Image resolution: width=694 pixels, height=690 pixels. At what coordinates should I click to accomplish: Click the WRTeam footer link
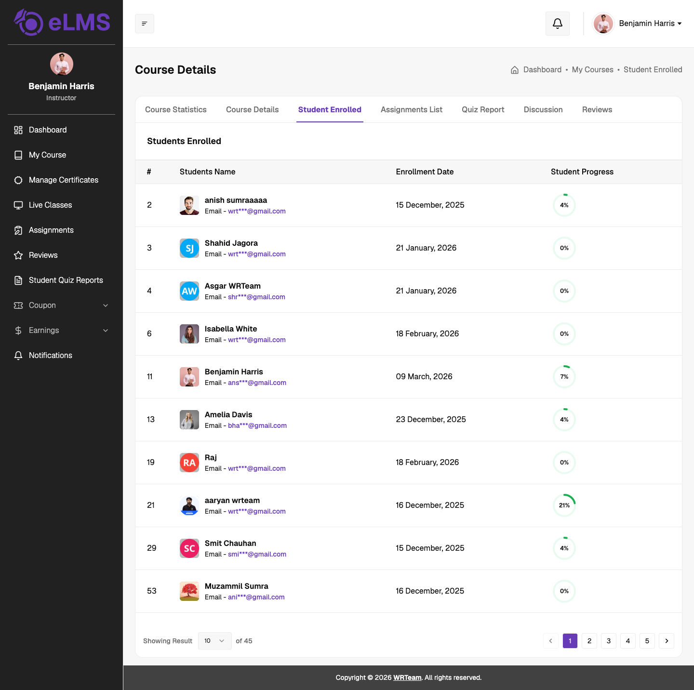407,677
